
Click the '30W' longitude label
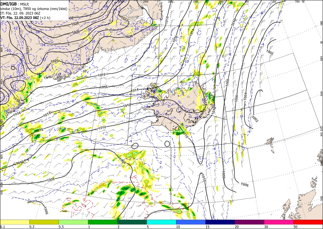pos(121,2)
